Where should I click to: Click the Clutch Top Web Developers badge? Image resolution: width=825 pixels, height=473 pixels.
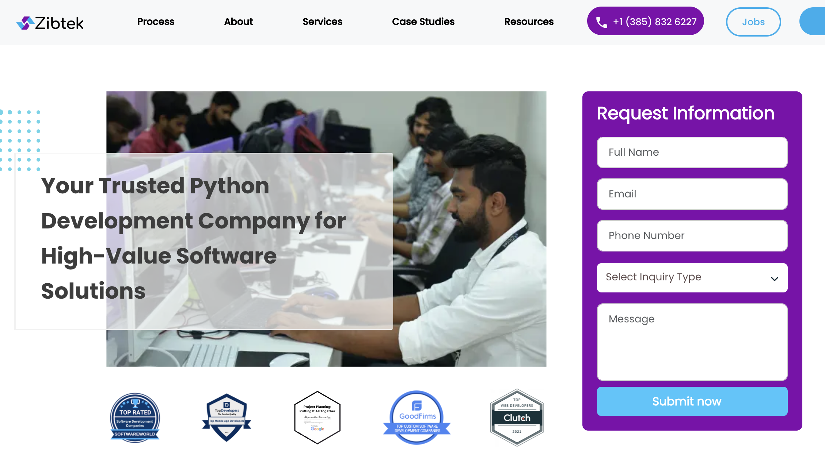coord(517,417)
